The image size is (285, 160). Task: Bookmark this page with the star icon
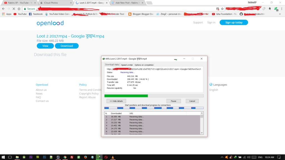222,9
